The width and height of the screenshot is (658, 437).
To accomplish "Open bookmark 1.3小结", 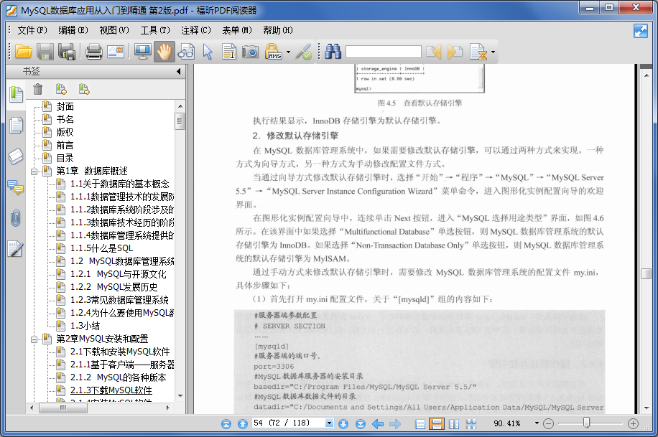I will (x=85, y=326).
